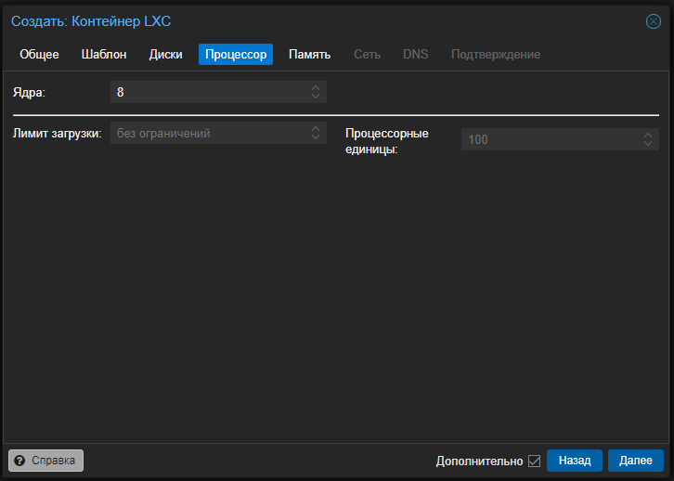Go back with the Назад button
The width and height of the screenshot is (674, 481).
575,461
